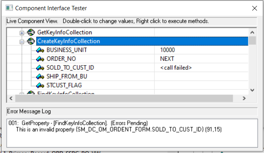This screenshot has width=264, height=153.
Task: Click the invalid property error message line
Action: point(119,129)
